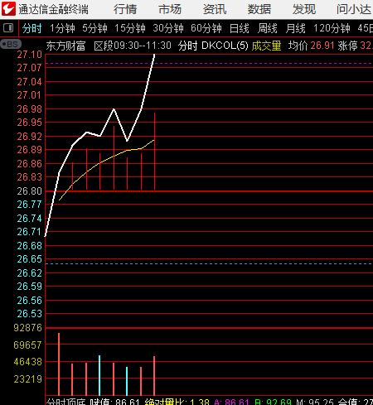The height and width of the screenshot is (405, 373).
Task: Switch to the 60分钟 period tab
Action: point(206,28)
